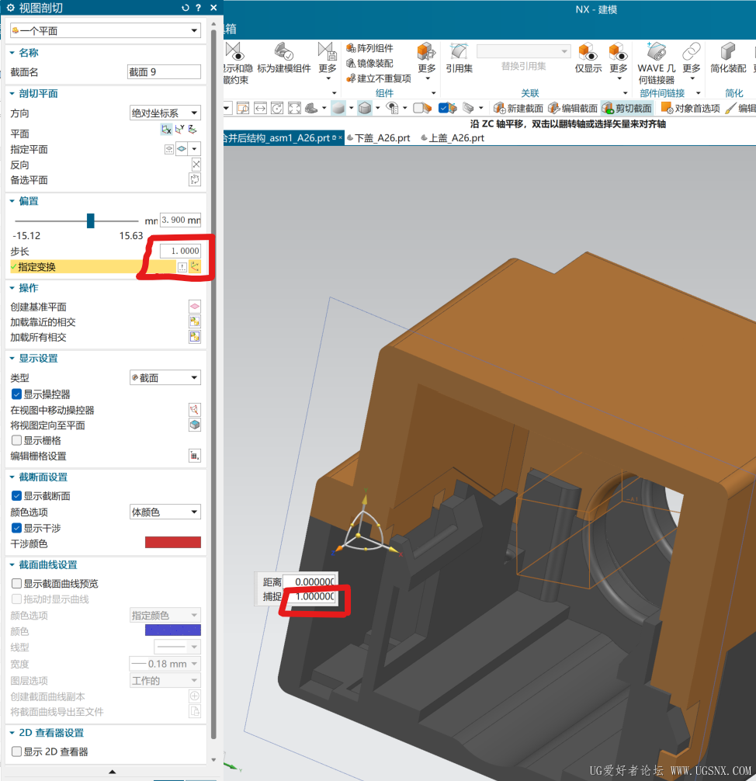This screenshot has width=756, height=781.
Task: Toggle the show cap checkbox
Action: point(16,496)
